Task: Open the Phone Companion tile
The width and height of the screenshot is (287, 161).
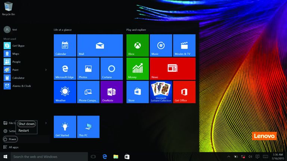Action: [x=88, y=92]
